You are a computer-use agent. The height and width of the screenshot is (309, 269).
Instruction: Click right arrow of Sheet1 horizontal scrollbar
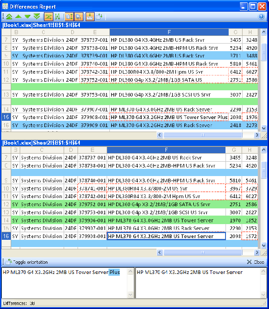coord(256,135)
